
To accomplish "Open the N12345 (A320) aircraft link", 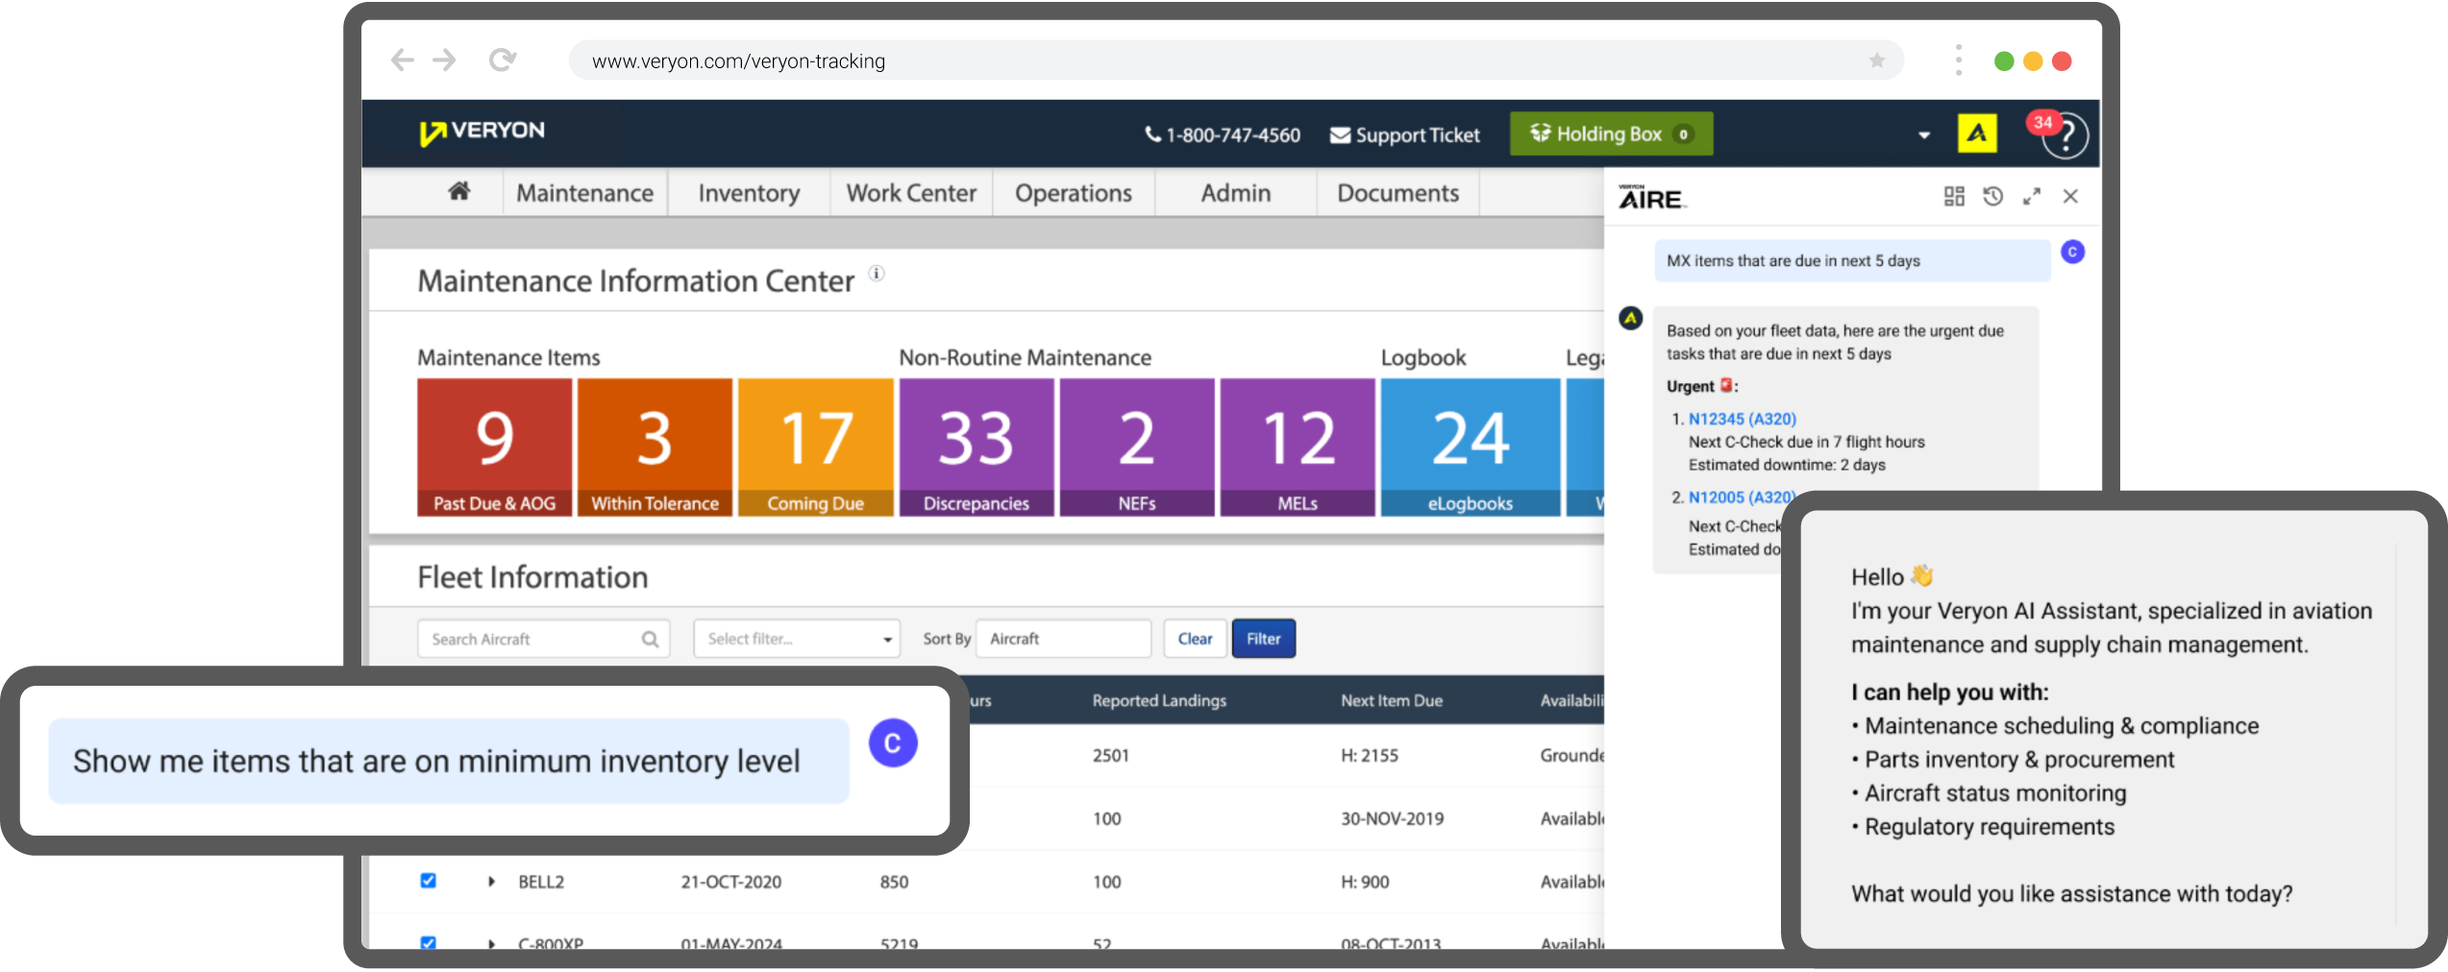I will click(1742, 419).
